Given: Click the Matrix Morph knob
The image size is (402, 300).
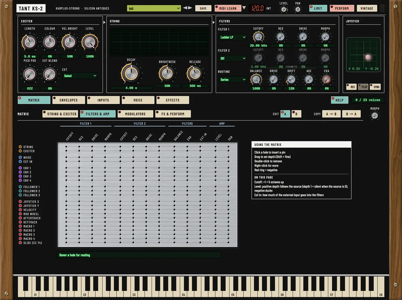Looking at the screenshot, I should [375, 116].
